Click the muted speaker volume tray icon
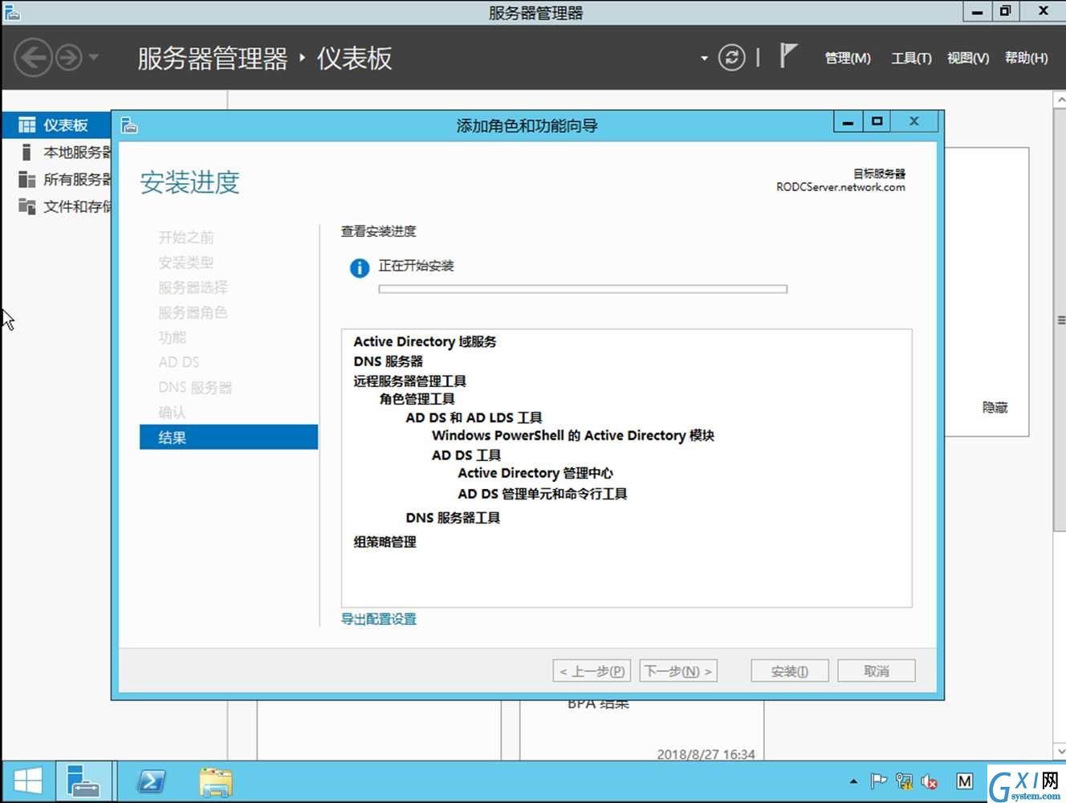This screenshot has height=803, width=1066. [x=930, y=781]
